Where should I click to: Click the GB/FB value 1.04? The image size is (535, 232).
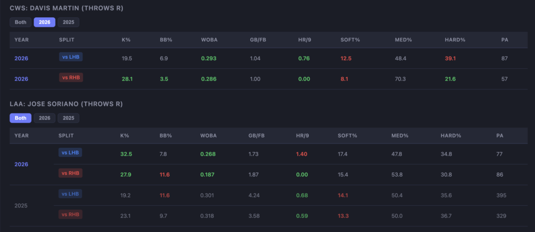(x=255, y=59)
